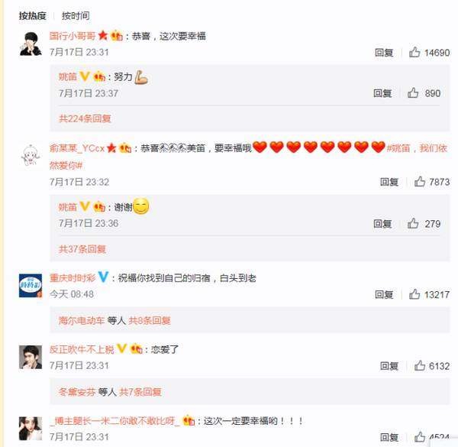Viewport: 458px width, 447px height.
Task: Expand 共8条回复 under 重庆时时彩
Action: pyautogui.click(x=150, y=320)
